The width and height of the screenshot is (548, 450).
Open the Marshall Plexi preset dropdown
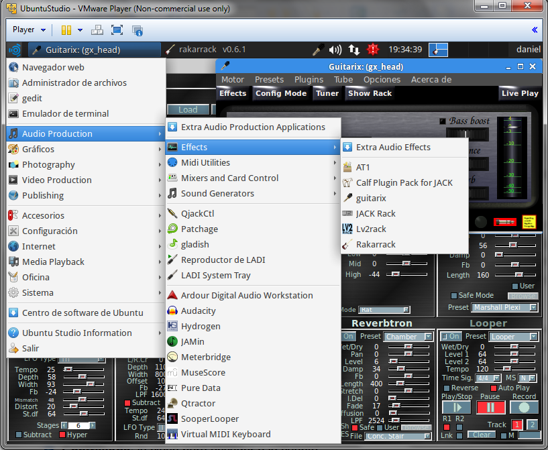(504, 308)
